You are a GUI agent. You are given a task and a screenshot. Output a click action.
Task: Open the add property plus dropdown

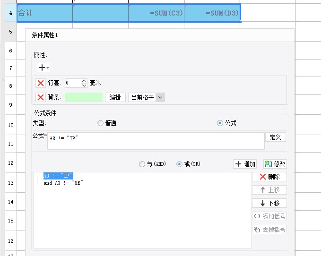click(44, 68)
